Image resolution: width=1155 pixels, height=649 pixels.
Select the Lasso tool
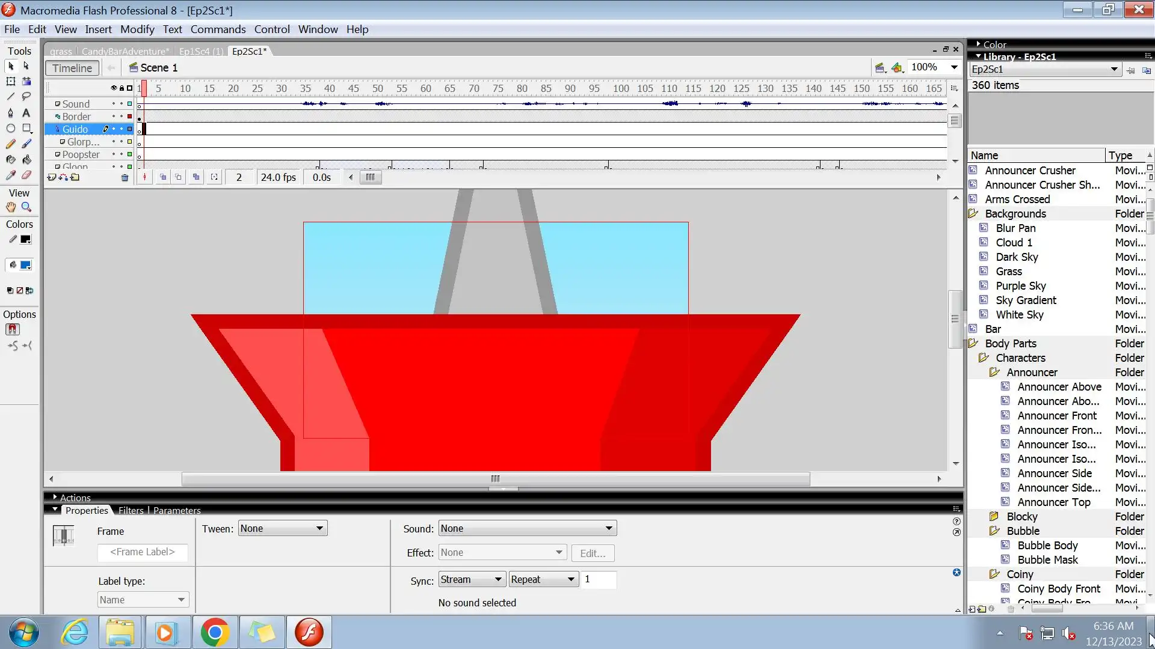26,96
